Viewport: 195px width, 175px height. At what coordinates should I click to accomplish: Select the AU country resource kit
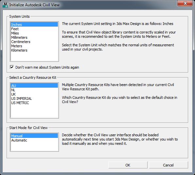click(x=34, y=86)
